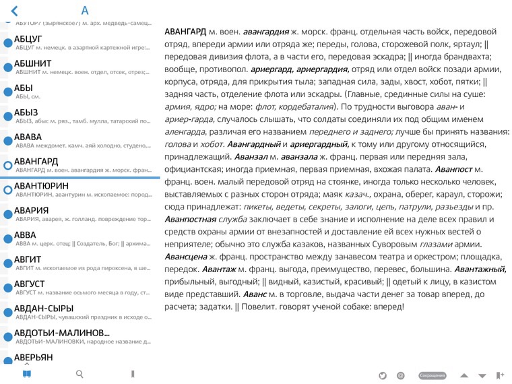512x384 pixels.
Task: Click the blue dot beside АВАВА
Action: pyautogui.click(x=8, y=141)
